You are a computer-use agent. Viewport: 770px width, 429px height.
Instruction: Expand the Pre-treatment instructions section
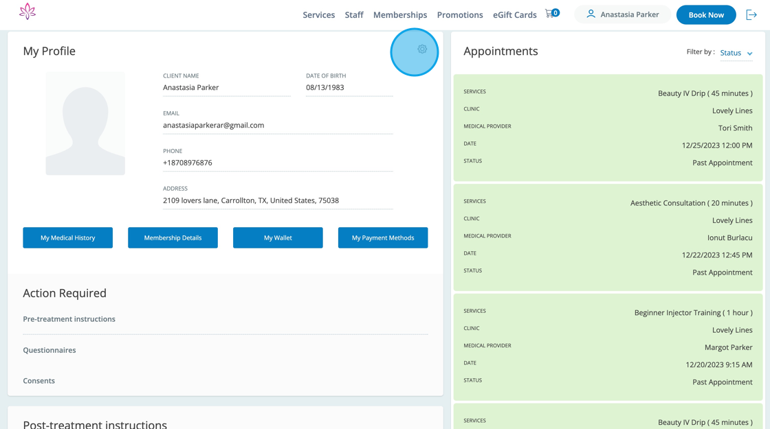[x=69, y=319]
